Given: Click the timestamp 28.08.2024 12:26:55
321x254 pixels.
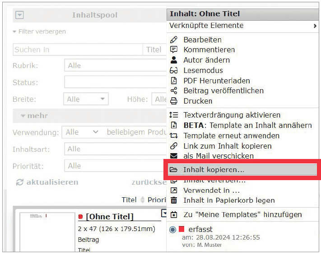Looking at the screenshot, I should [228, 237].
